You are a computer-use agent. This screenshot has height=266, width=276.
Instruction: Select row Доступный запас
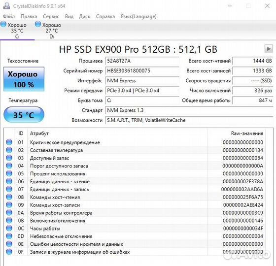(135, 158)
